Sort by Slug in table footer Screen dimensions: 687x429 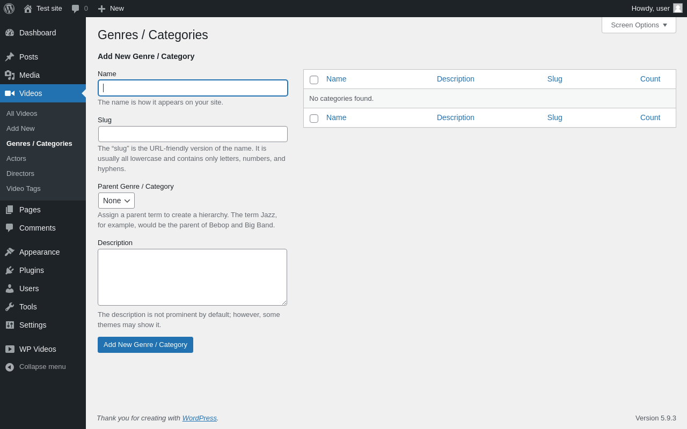click(555, 117)
